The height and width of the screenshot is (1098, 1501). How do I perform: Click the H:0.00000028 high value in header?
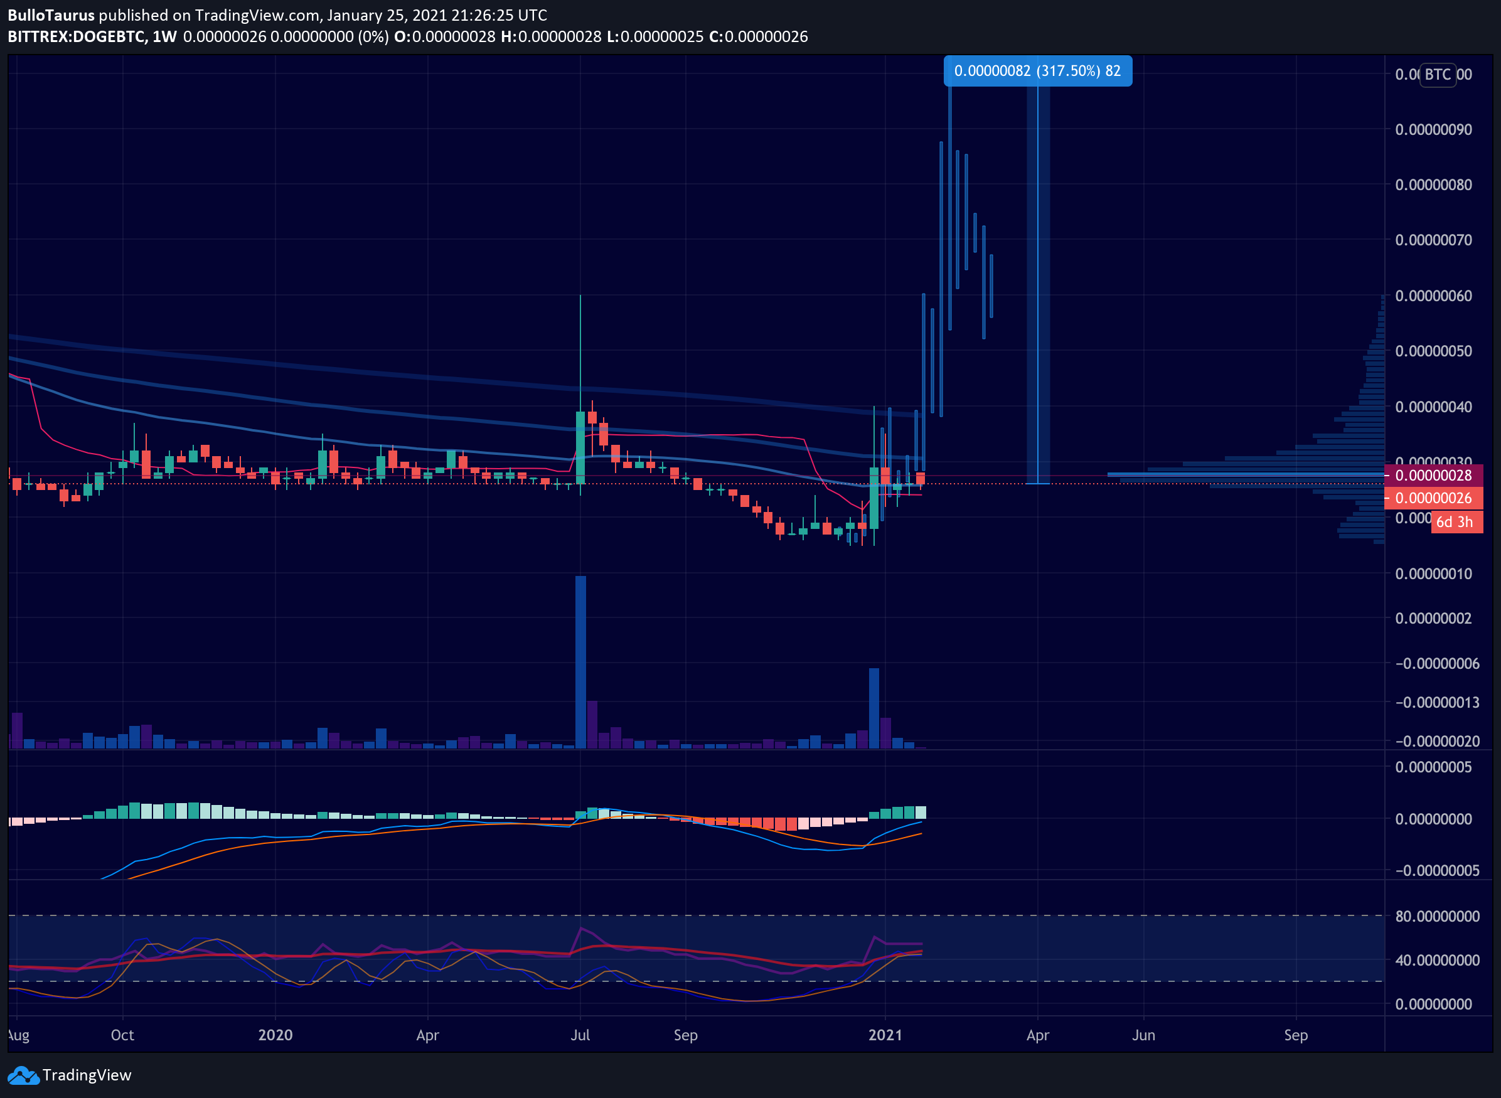pyautogui.click(x=551, y=36)
